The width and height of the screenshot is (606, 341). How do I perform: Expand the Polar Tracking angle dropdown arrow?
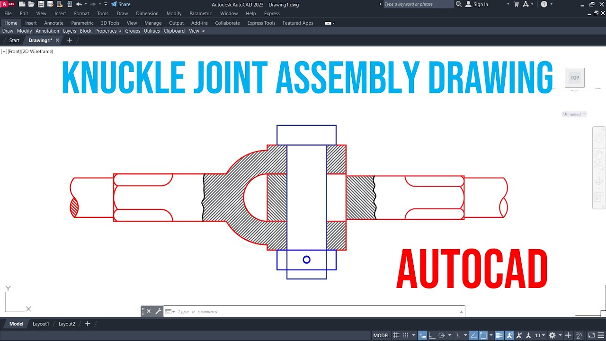449,335
